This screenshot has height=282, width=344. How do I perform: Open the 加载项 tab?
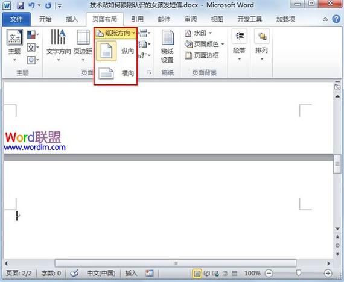click(285, 19)
